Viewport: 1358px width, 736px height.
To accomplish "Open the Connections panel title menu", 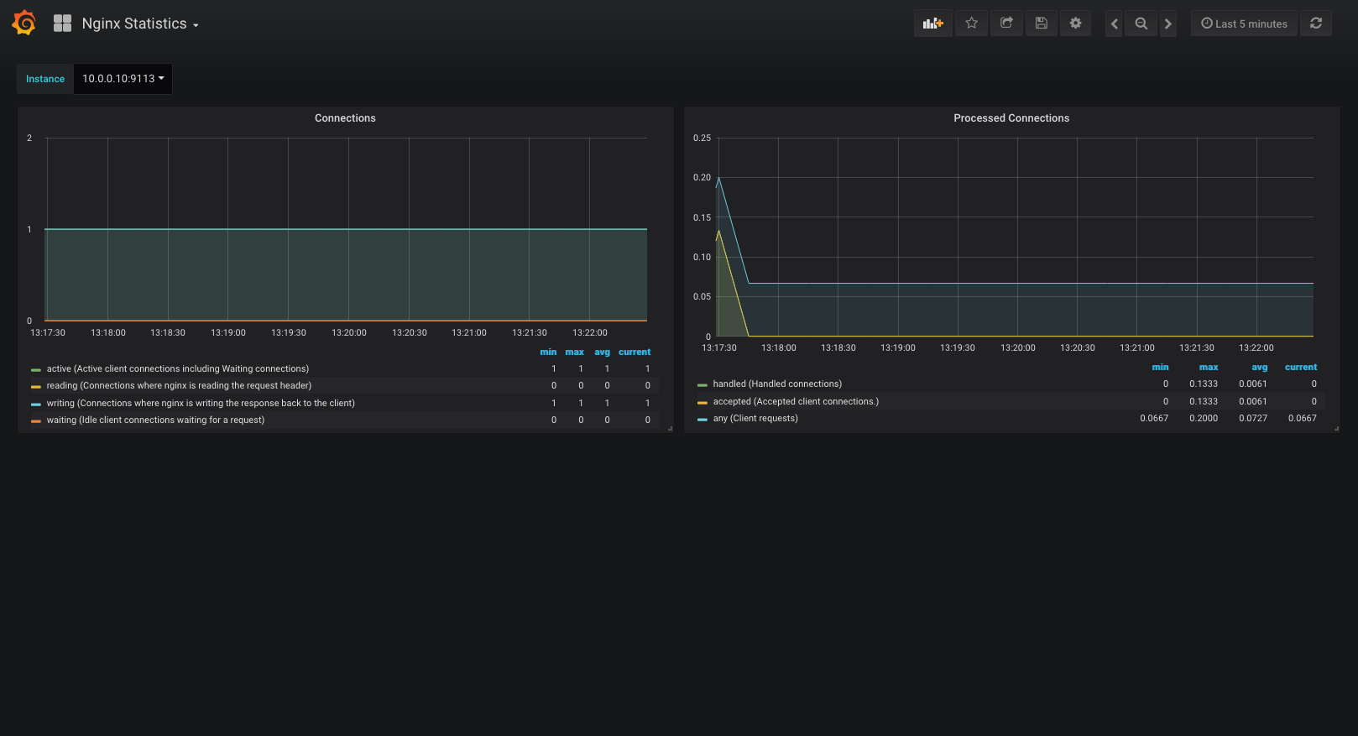I will click(x=345, y=118).
